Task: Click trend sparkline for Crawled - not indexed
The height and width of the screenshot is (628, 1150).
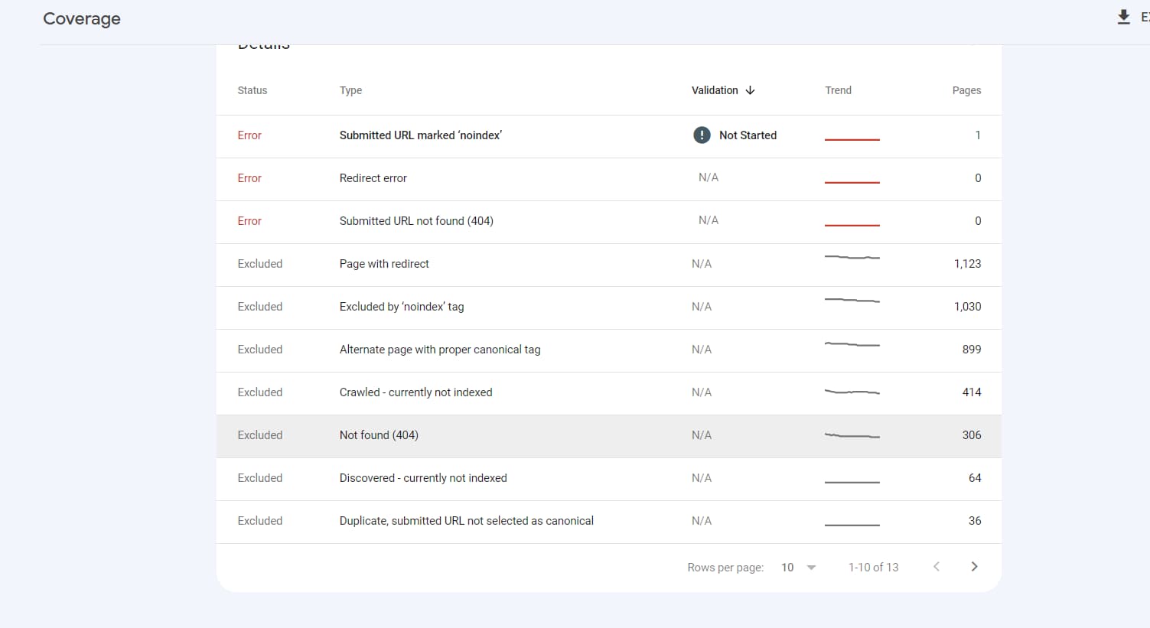Action: click(852, 392)
